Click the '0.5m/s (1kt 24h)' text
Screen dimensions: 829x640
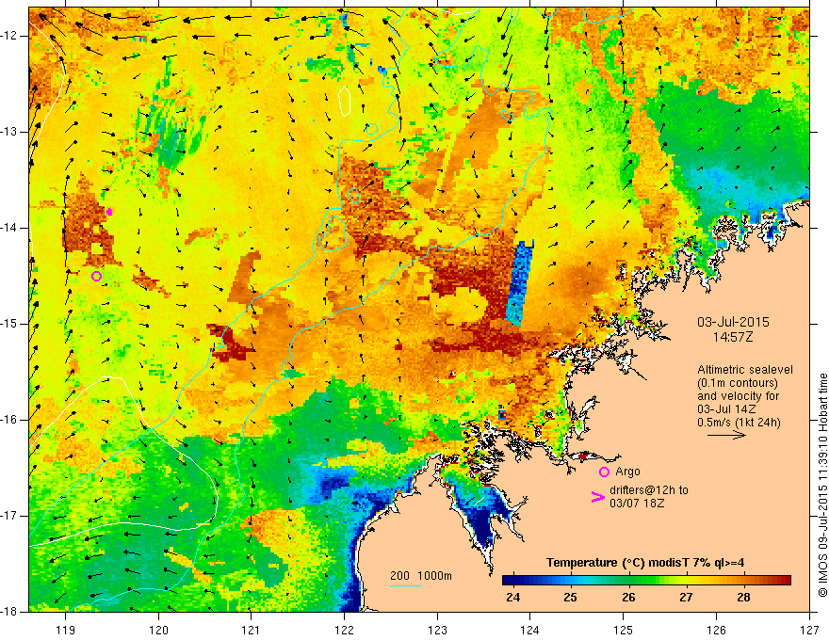click(739, 423)
